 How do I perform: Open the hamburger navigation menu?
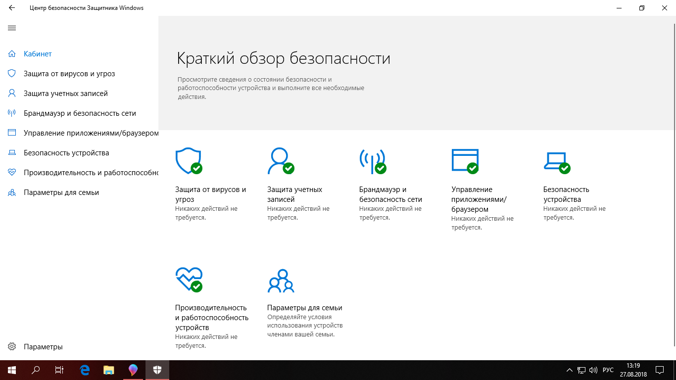[x=12, y=28]
